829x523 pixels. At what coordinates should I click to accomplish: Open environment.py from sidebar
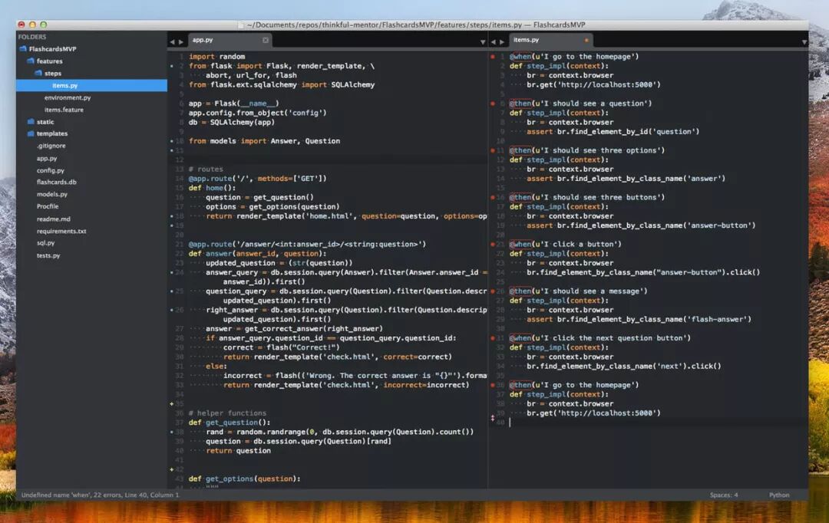click(x=68, y=97)
